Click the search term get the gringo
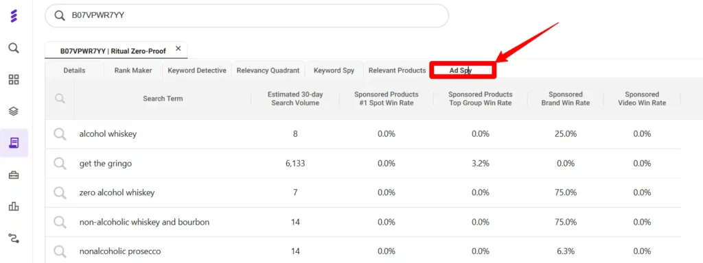 (x=106, y=164)
